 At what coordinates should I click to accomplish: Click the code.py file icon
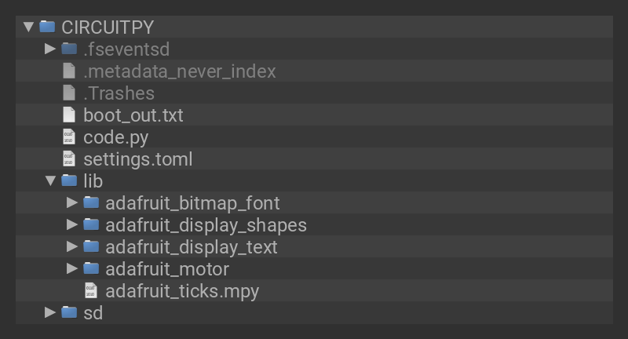tap(69, 137)
